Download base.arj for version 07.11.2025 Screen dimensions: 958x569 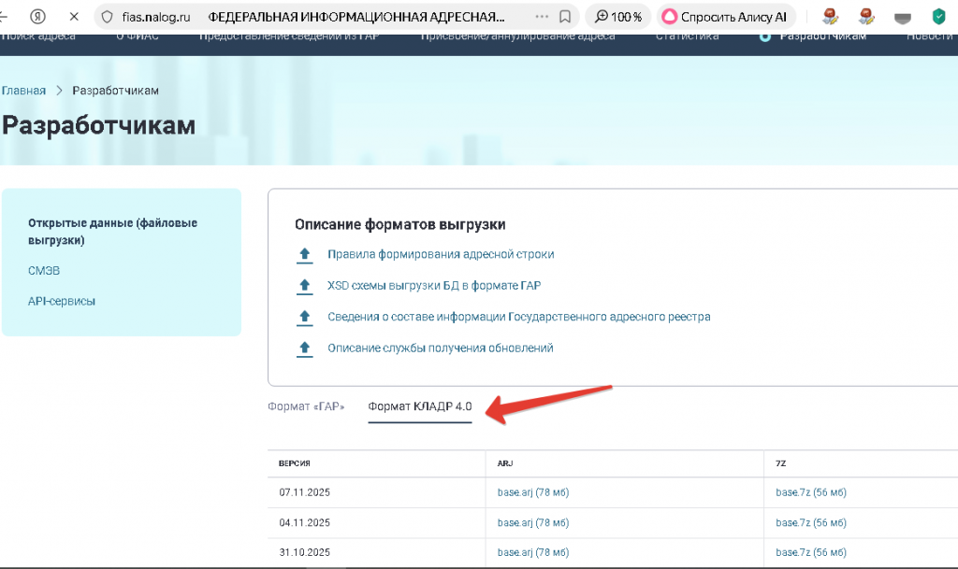coord(532,492)
